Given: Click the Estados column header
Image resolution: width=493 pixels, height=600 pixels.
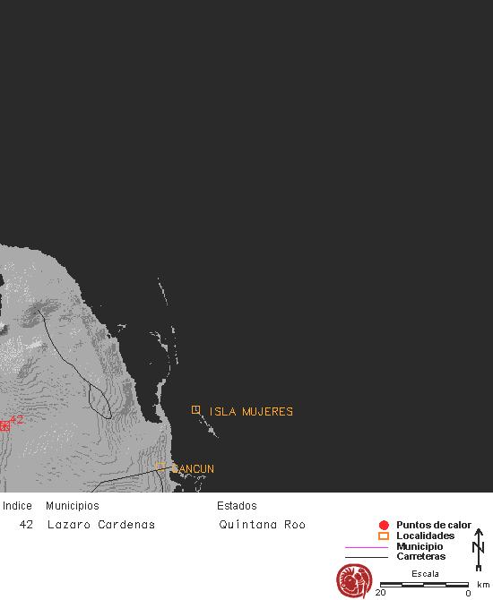Looking at the screenshot, I should point(237,505).
